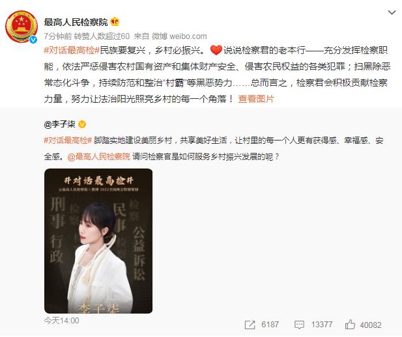The image size is (402, 337).
Task: Click the 今天14:00 timestamp
Action: click(x=61, y=320)
